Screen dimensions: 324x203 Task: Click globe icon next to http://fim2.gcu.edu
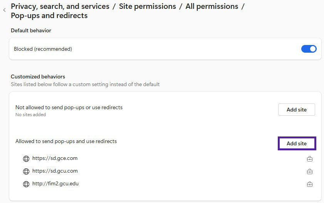[x=26, y=184]
